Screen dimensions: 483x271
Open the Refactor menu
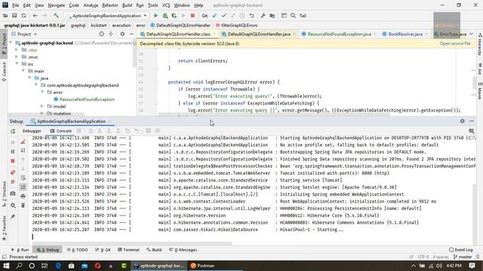point(110,5)
